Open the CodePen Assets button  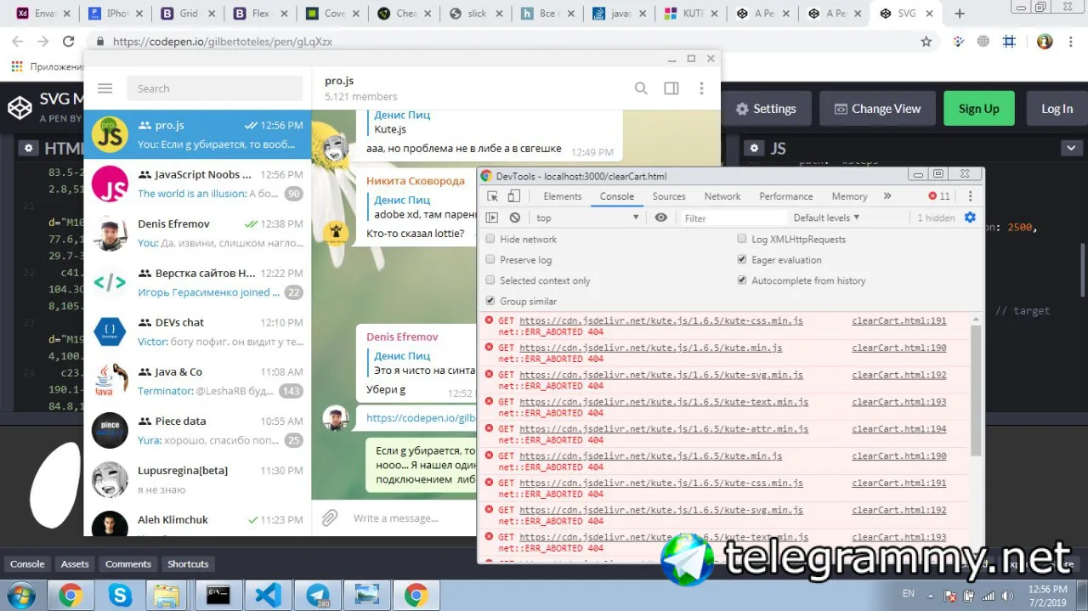75,563
